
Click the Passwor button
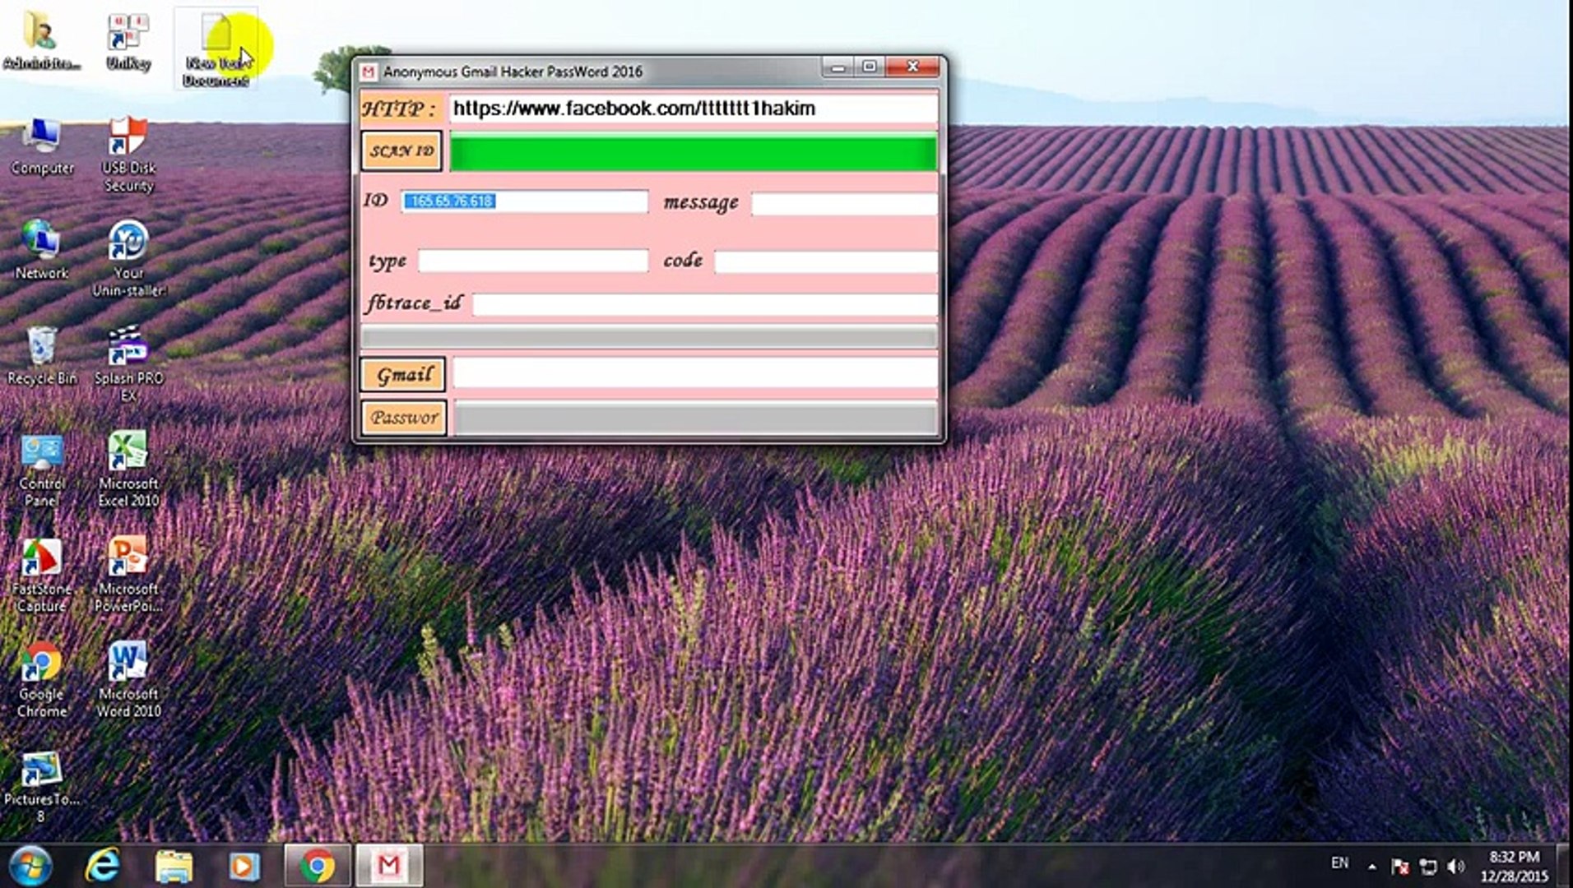[404, 418]
